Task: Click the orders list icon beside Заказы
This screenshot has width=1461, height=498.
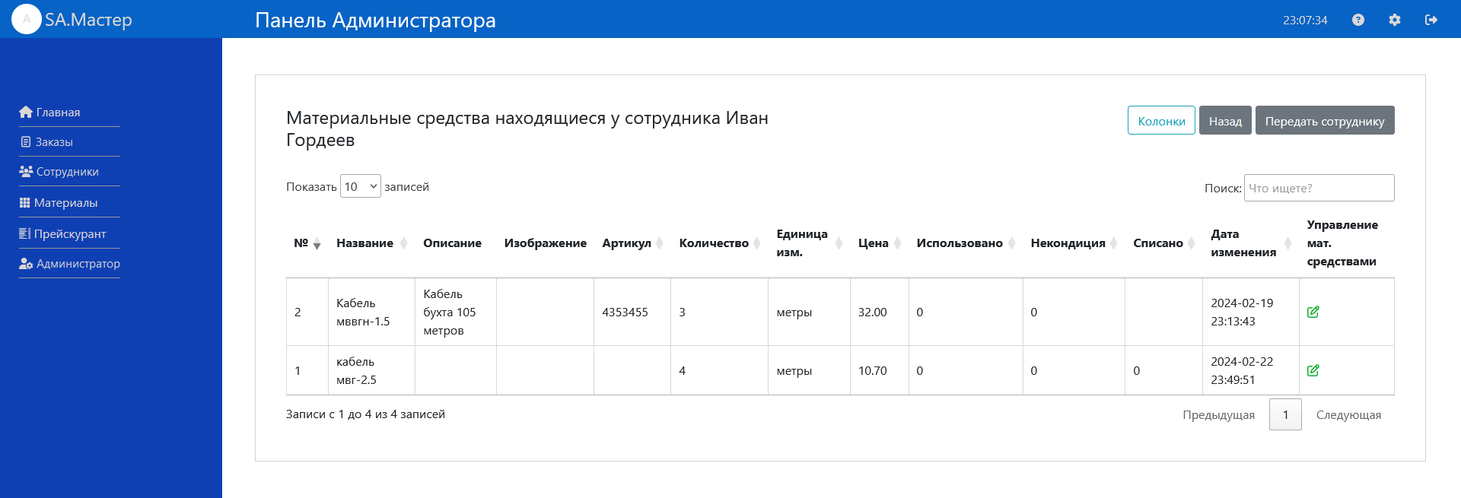Action: point(26,141)
